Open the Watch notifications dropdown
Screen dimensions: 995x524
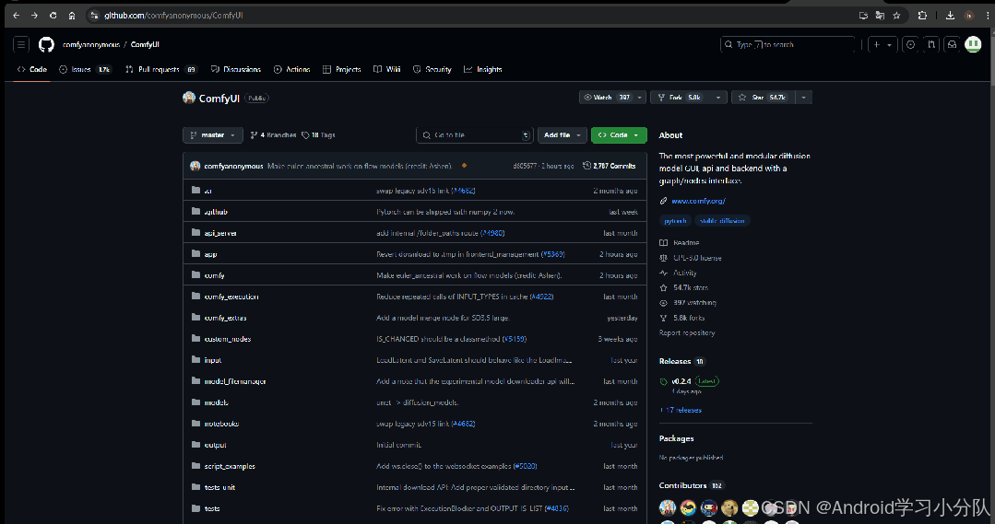point(612,98)
